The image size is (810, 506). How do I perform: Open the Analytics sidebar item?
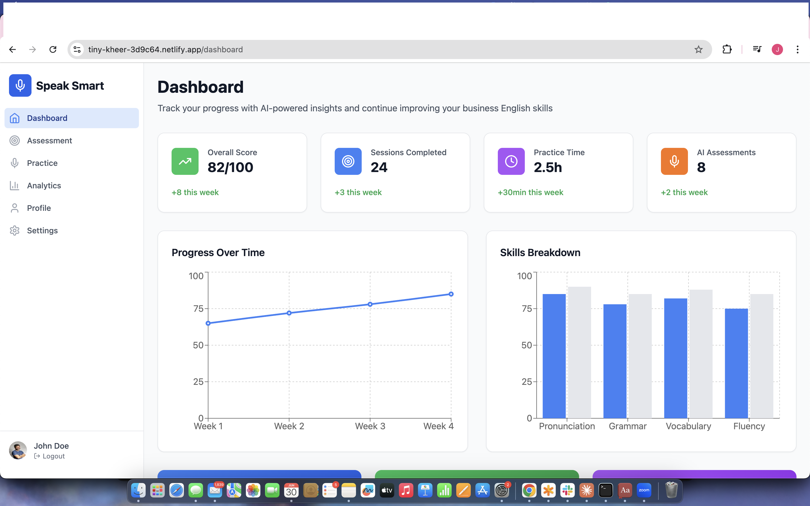click(44, 186)
